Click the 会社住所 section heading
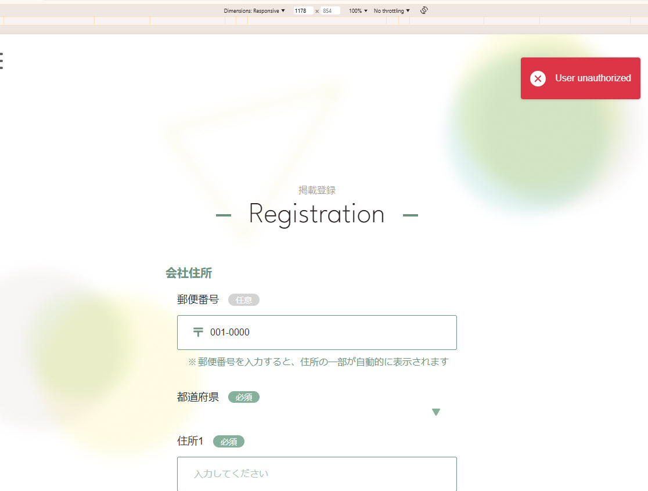Image resolution: width=648 pixels, height=491 pixels. (x=189, y=273)
